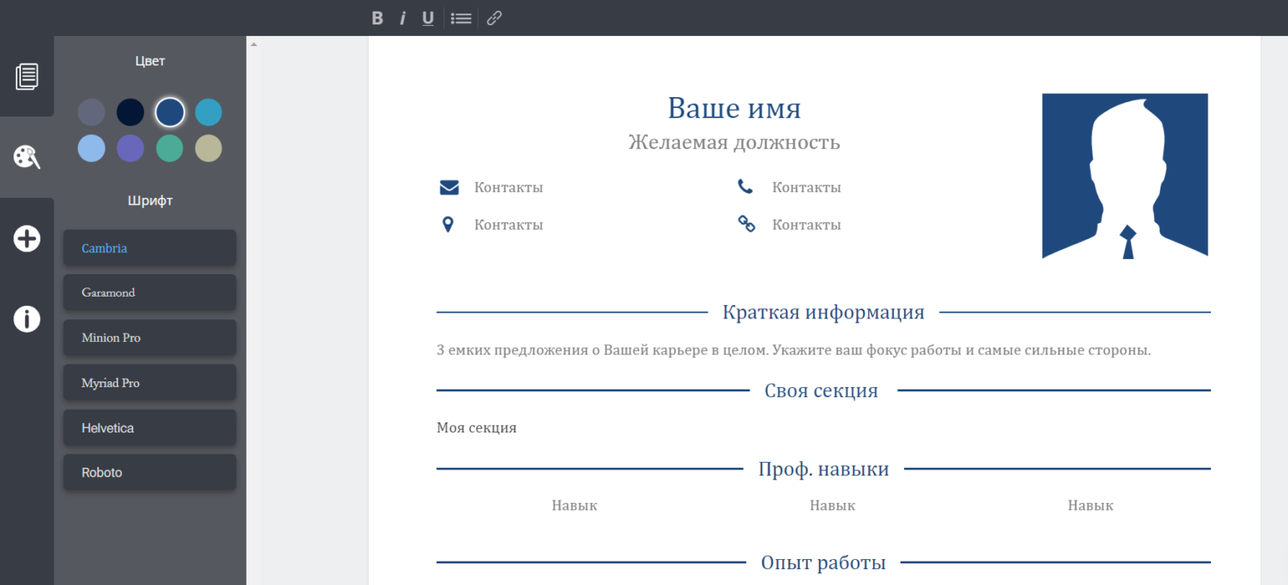
Task: Click the photo placeholder image
Action: click(x=1124, y=176)
